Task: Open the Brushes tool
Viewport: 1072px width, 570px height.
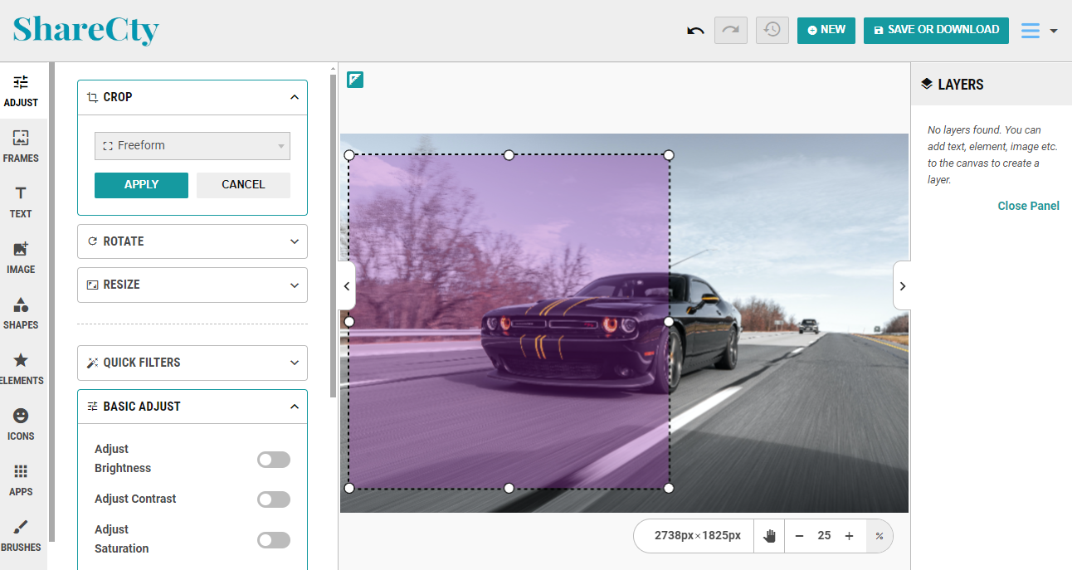Action: [x=21, y=533]
